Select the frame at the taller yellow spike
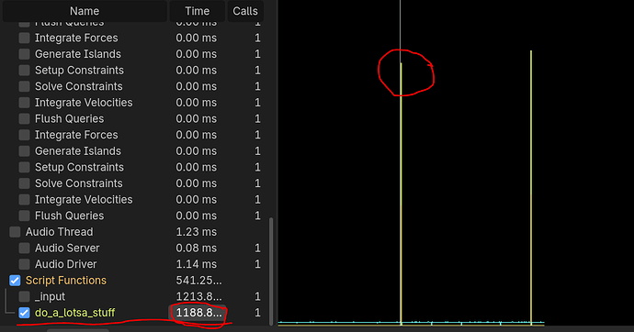The image size is (634, 332). [531, 187]
